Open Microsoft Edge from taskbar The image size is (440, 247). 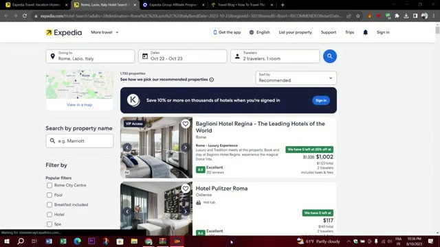click(78, 241)
